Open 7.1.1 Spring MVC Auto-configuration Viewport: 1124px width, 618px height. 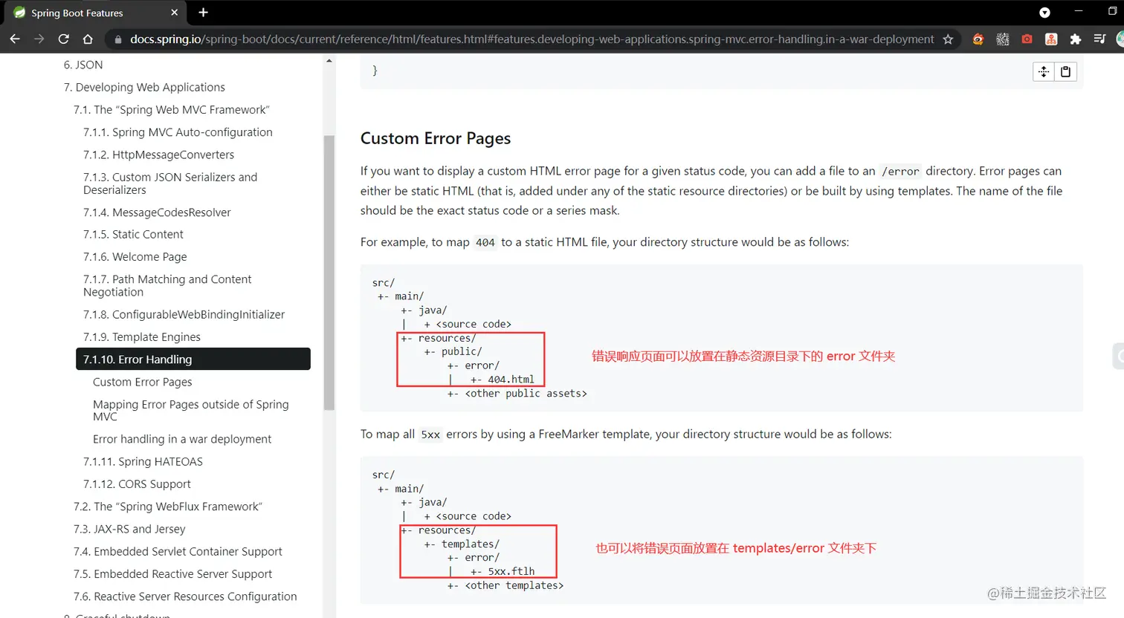point(178,132)
